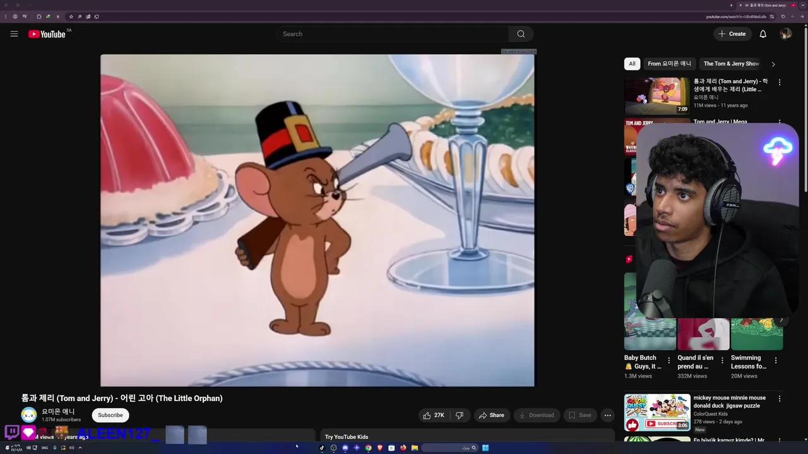Click the browser bookmark star icon
This screenshot has width=808, height=454.
point(71,16)
